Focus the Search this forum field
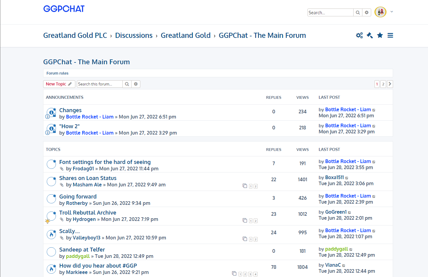 point(100,84)
